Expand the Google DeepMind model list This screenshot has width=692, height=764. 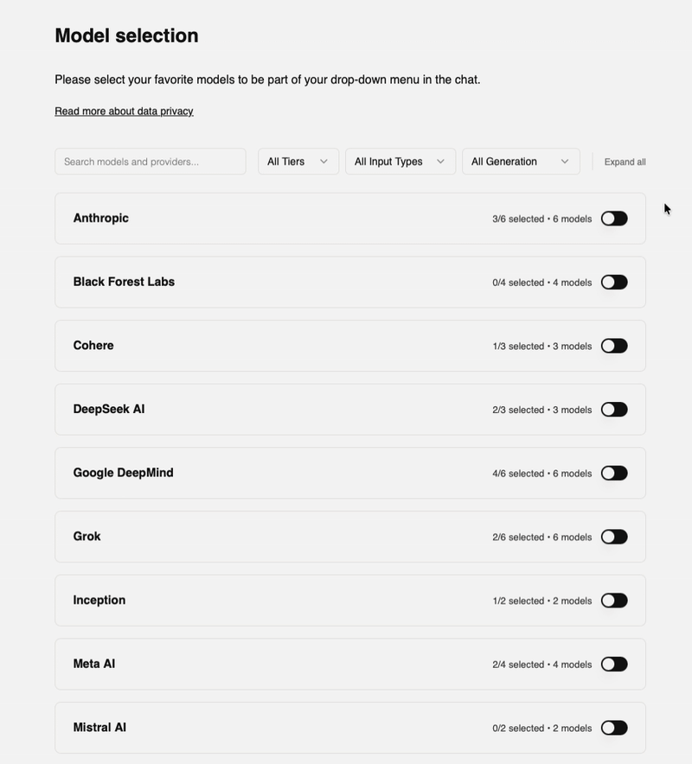point(123,473)
